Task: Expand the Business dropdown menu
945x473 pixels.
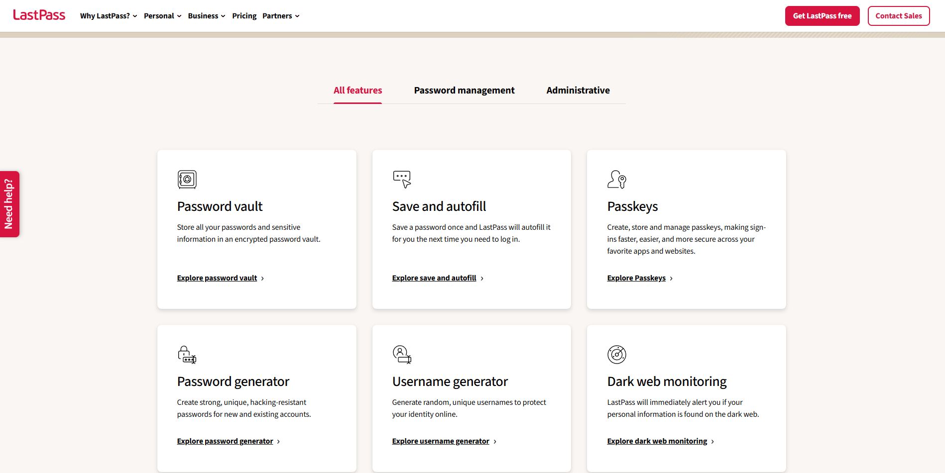Action: coord(207,16)
